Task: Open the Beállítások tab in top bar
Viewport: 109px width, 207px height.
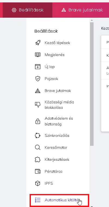Action: (27, 10)
